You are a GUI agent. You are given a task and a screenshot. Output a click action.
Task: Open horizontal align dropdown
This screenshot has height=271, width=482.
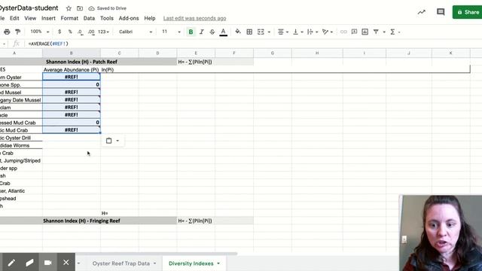point(283,32)
